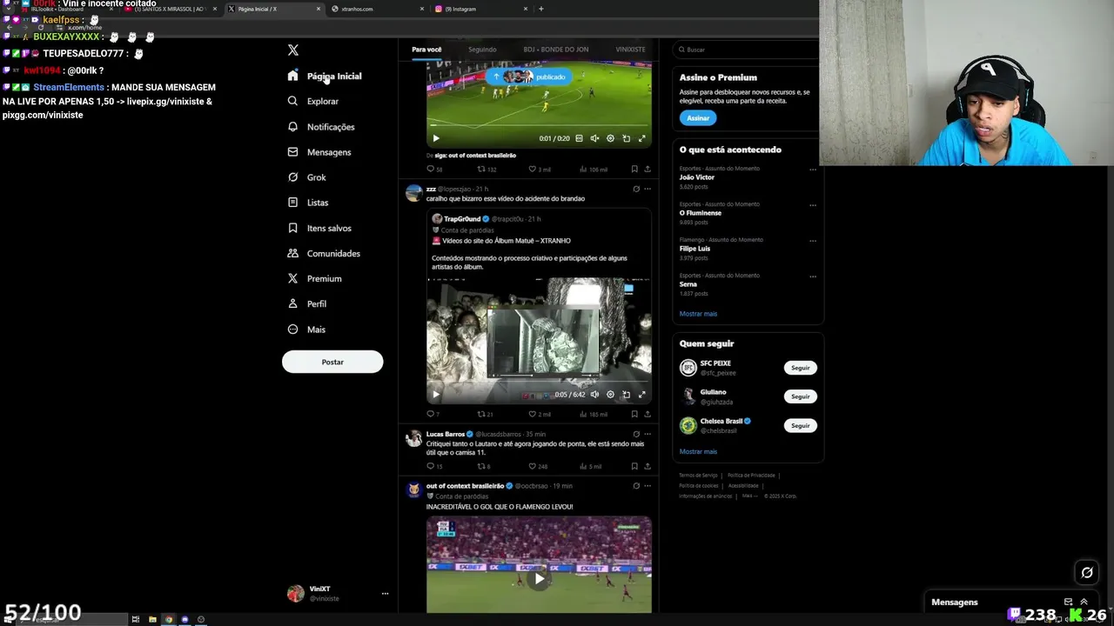Mute the 6:42 TrapGr0und video
This screenshot has width=1114, height=626.
coord(594,394)
